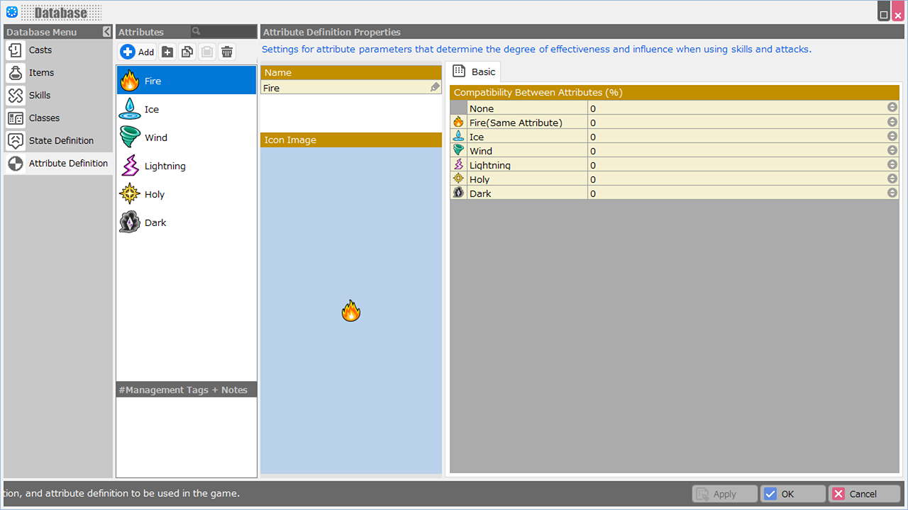
Task: Collapse the Database Menu panel
Action: point(106,32)
